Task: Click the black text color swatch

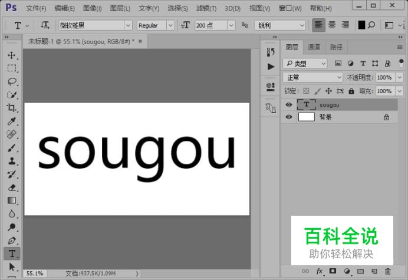Action: pyautogui.click(x=361, y=25)
